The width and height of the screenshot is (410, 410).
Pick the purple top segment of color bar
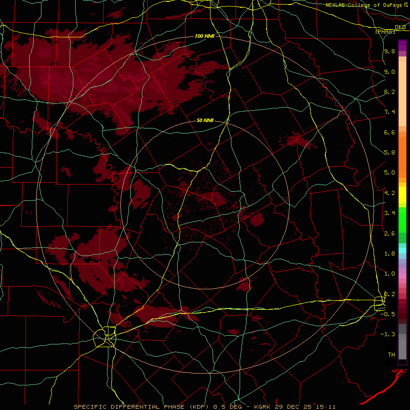(x=402, y=46)
